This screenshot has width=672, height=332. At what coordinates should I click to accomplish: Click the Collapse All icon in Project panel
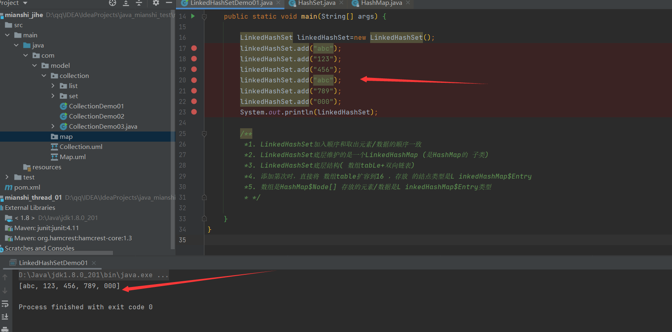[139, 3]
